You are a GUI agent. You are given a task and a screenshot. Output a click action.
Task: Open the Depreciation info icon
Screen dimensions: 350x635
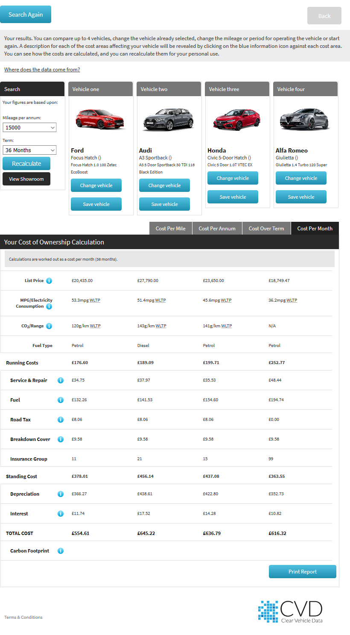point(61,494)
